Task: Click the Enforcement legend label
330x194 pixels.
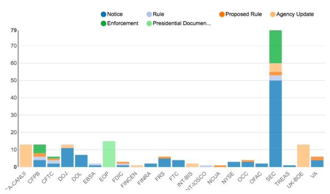Action: tap(123, 23)
